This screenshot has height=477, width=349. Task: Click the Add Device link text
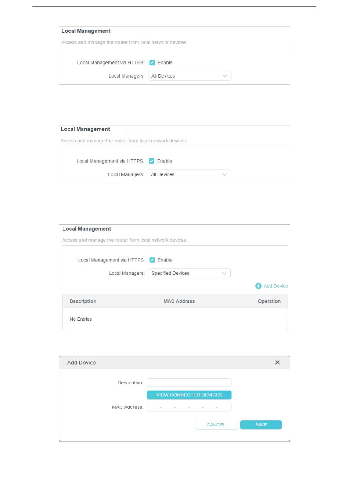[x=276, y=286]
